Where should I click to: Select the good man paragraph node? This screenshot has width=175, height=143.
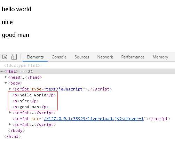(x=30, y=107)
